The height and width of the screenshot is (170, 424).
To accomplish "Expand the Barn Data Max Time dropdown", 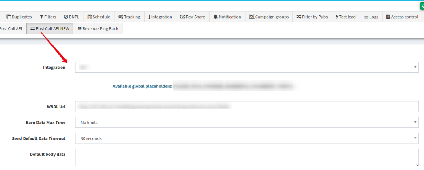I will [246, 122].
